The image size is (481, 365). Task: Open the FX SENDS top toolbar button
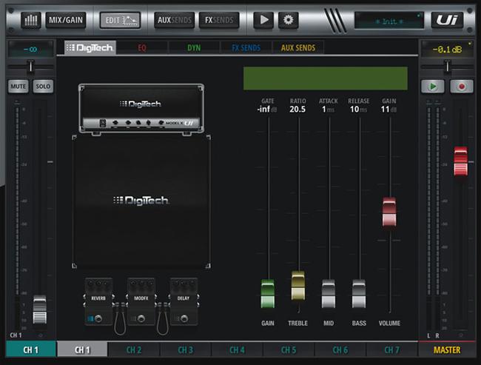(218, 20)
